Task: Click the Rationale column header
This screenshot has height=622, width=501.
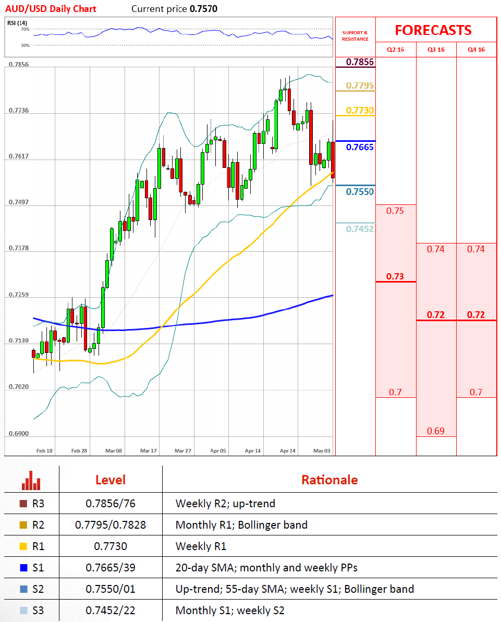Action: point(329,480)
